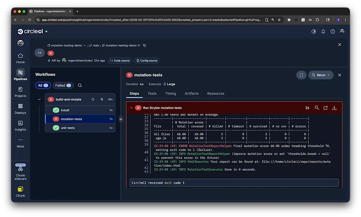Open the Chunk assistant
The height and width of the screenshot is (217, 361).
click(20, 192)
